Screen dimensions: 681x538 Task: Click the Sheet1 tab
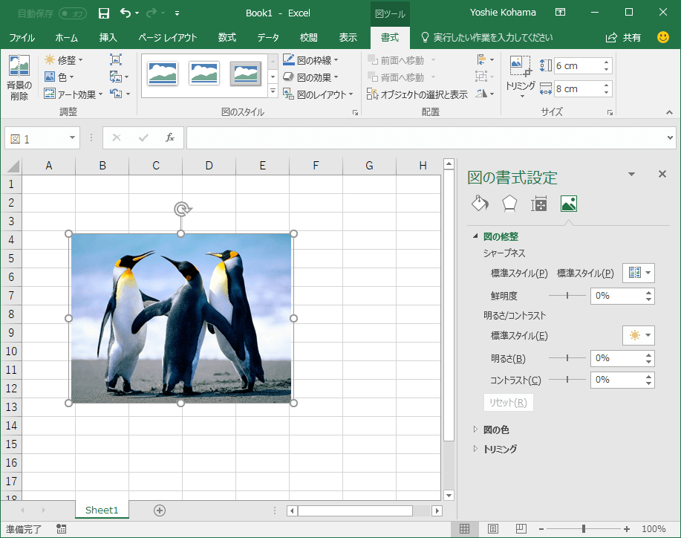pos(102,511)
